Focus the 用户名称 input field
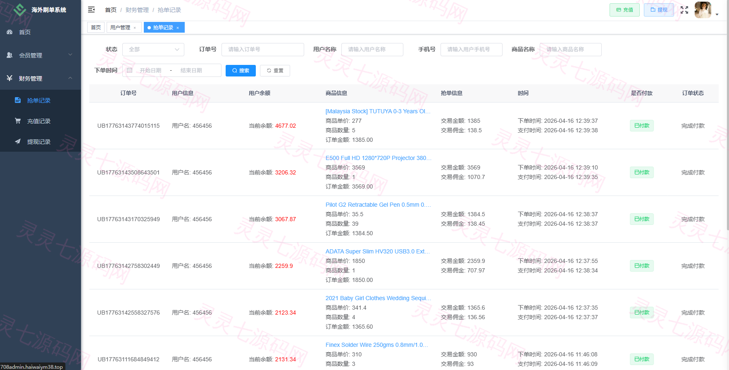The height and width of the screenshot is (370, 729). click(x=372, y=50)
